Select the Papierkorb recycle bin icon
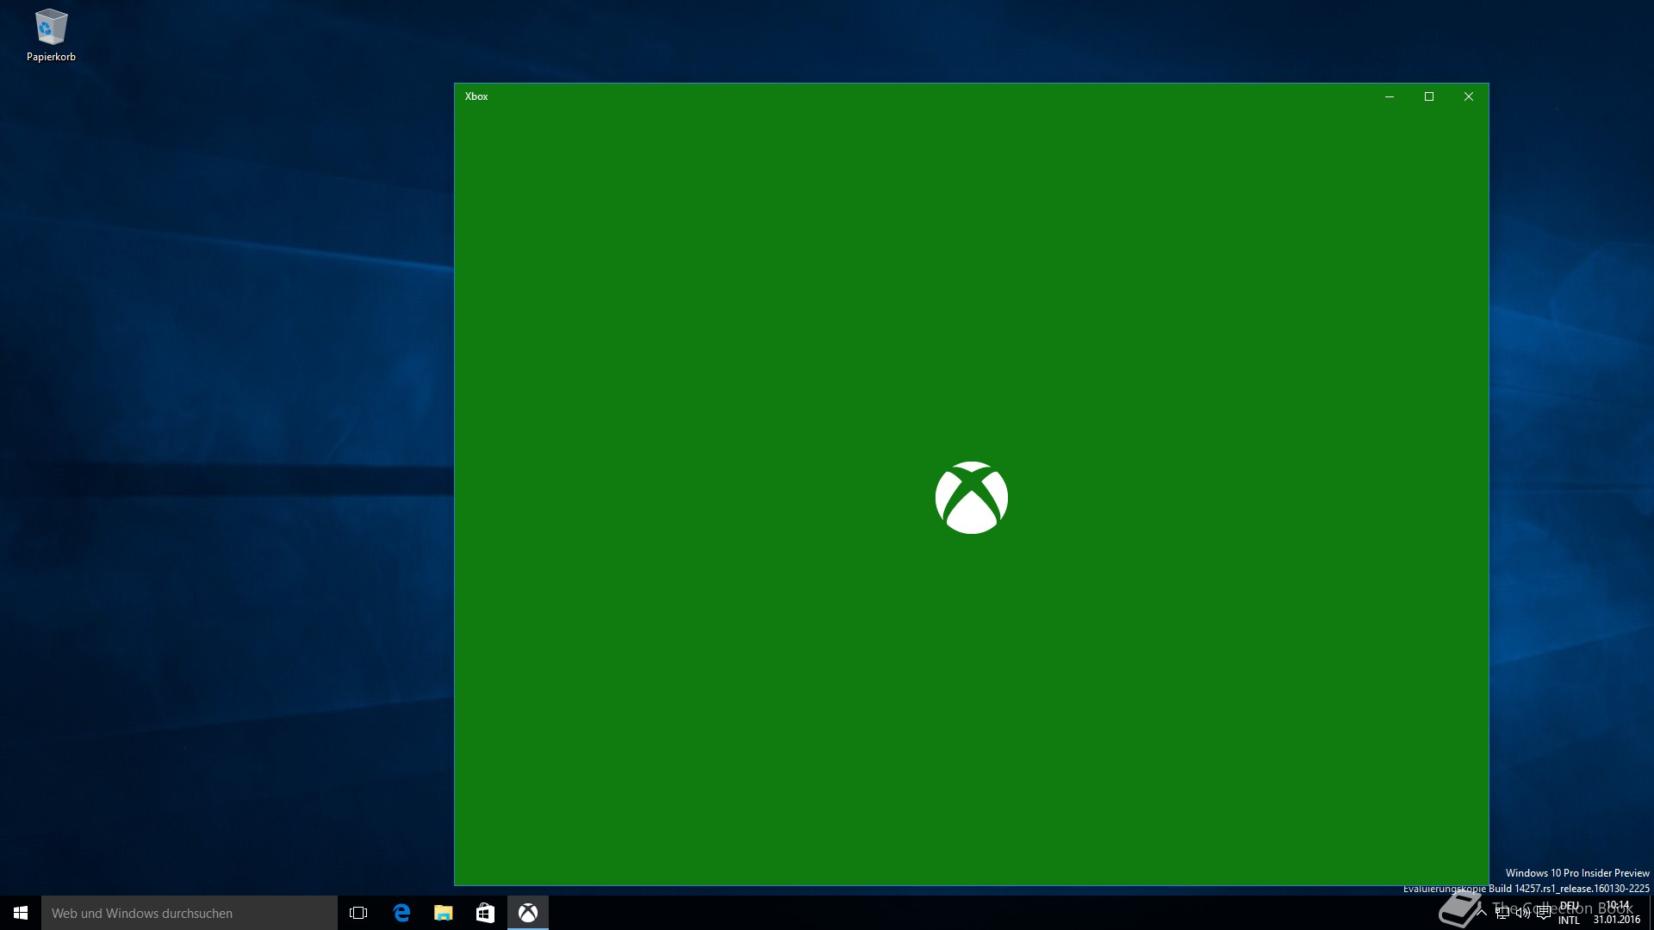Image resolution: width=1654 pixels, height=930 pixels. click(51, 36)
